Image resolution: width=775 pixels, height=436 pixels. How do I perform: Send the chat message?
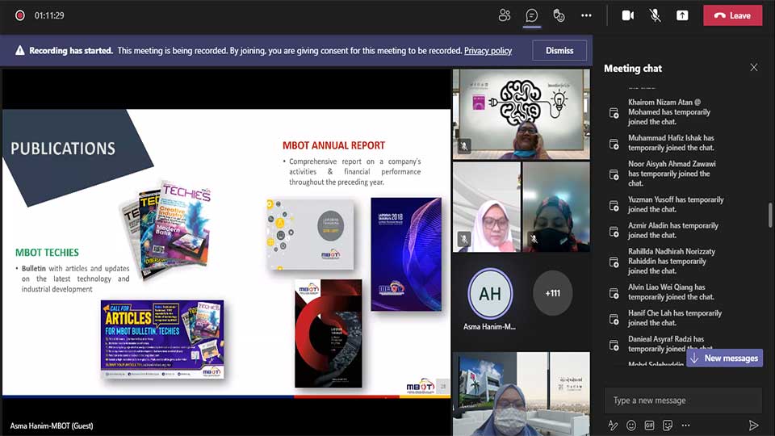[x=753, y=426]
